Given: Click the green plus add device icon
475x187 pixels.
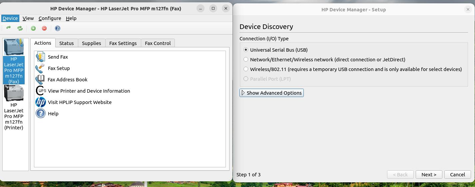Looking at the screenshot, I should pos(33,28).
